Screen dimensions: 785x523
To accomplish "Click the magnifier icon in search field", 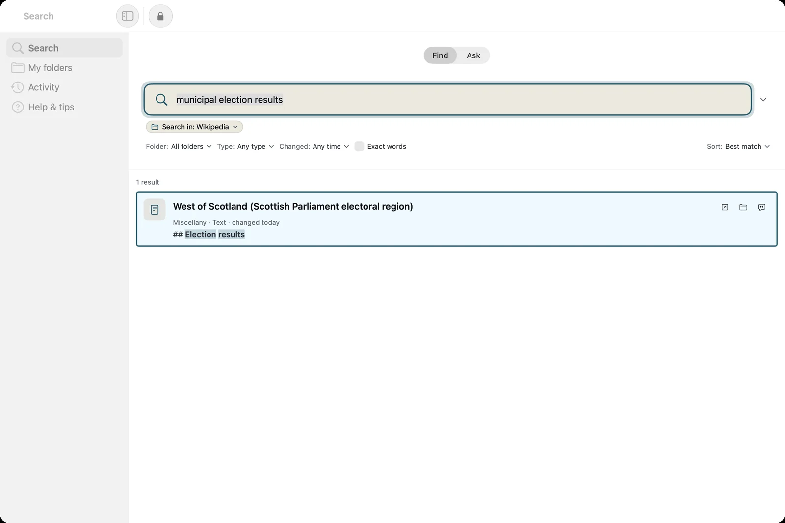I will point(161,100).
